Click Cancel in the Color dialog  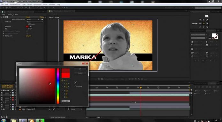tap(80, 73)
